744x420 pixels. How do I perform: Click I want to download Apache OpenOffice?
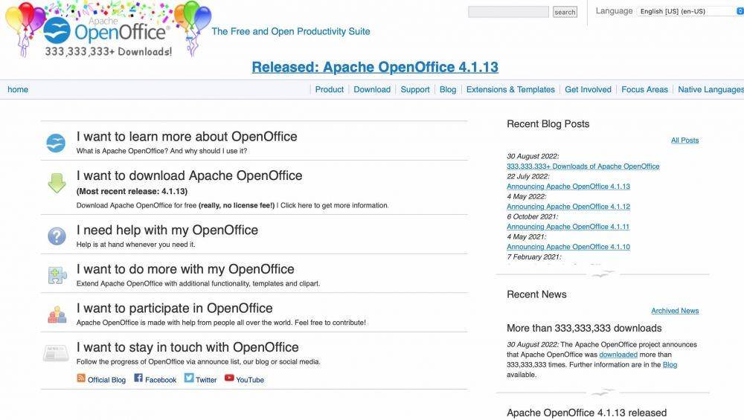click(189, 175)
